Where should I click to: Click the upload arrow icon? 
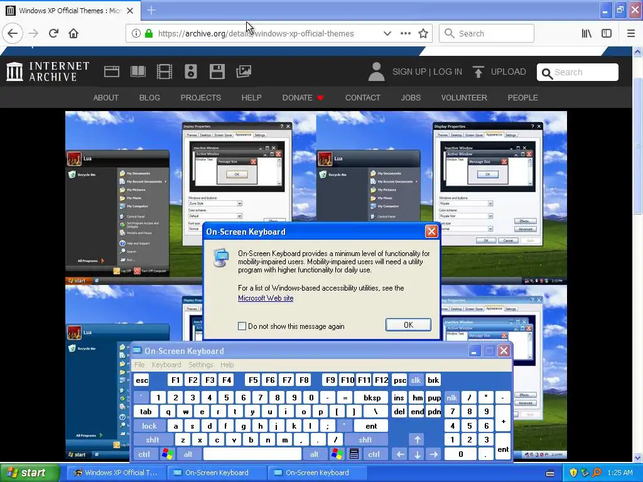coord(478,72)
